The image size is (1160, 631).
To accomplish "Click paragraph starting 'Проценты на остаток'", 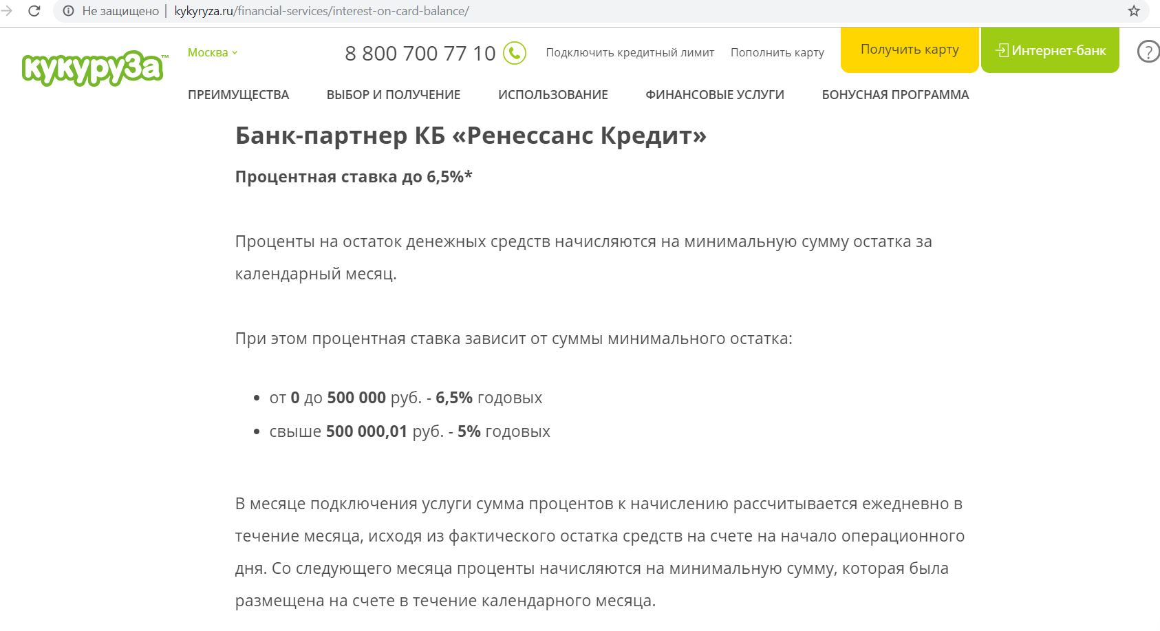I will pos(583,257).
